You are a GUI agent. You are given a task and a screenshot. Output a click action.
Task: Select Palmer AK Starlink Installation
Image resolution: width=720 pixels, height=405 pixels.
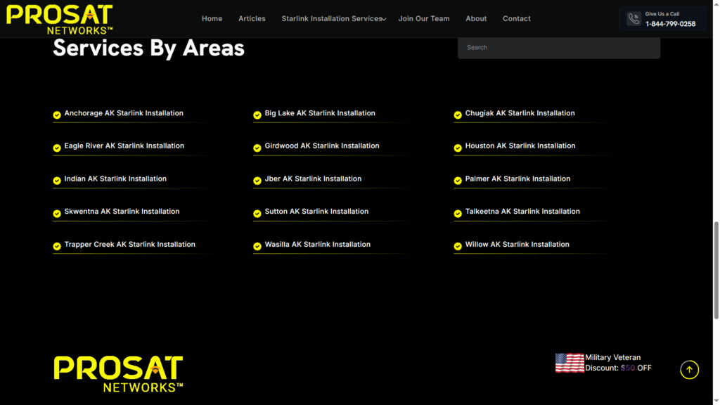point(517,179)
